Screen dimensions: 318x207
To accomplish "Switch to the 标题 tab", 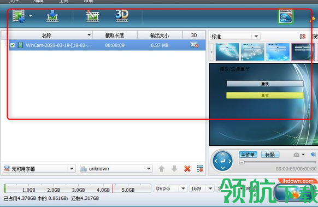I will (270, 155).
